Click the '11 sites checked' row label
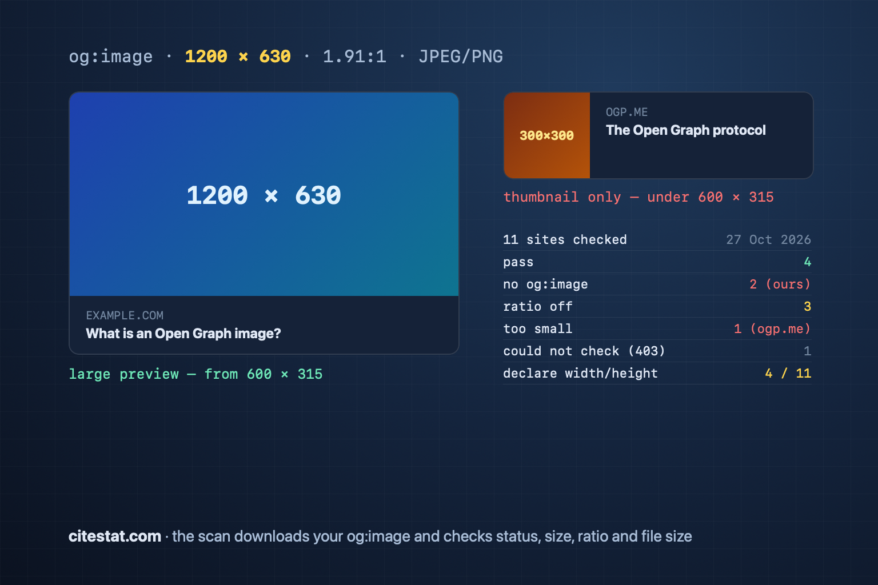Image resolution: width=878 pixels, height=585 pixels. pyautogui.click(x=565, y=240)
